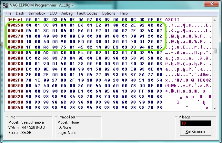Click the hex view scrollbar up arrow

(215, 20)
